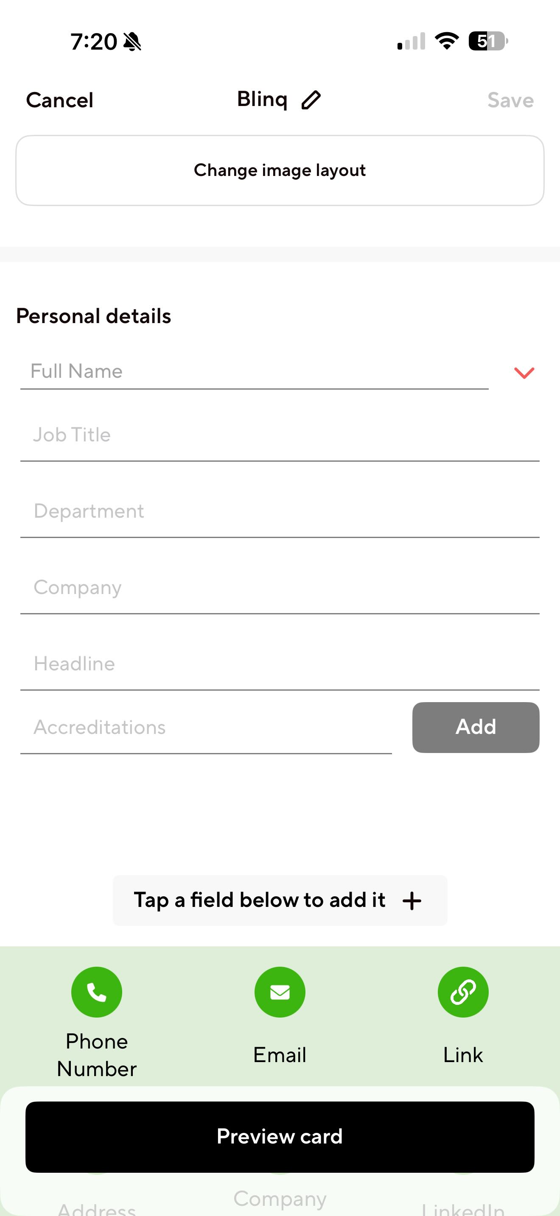Expand the Full Name red chevron
Viewport: 560px width, 1216px height.
pyautogui.click(x=524, y=373)
